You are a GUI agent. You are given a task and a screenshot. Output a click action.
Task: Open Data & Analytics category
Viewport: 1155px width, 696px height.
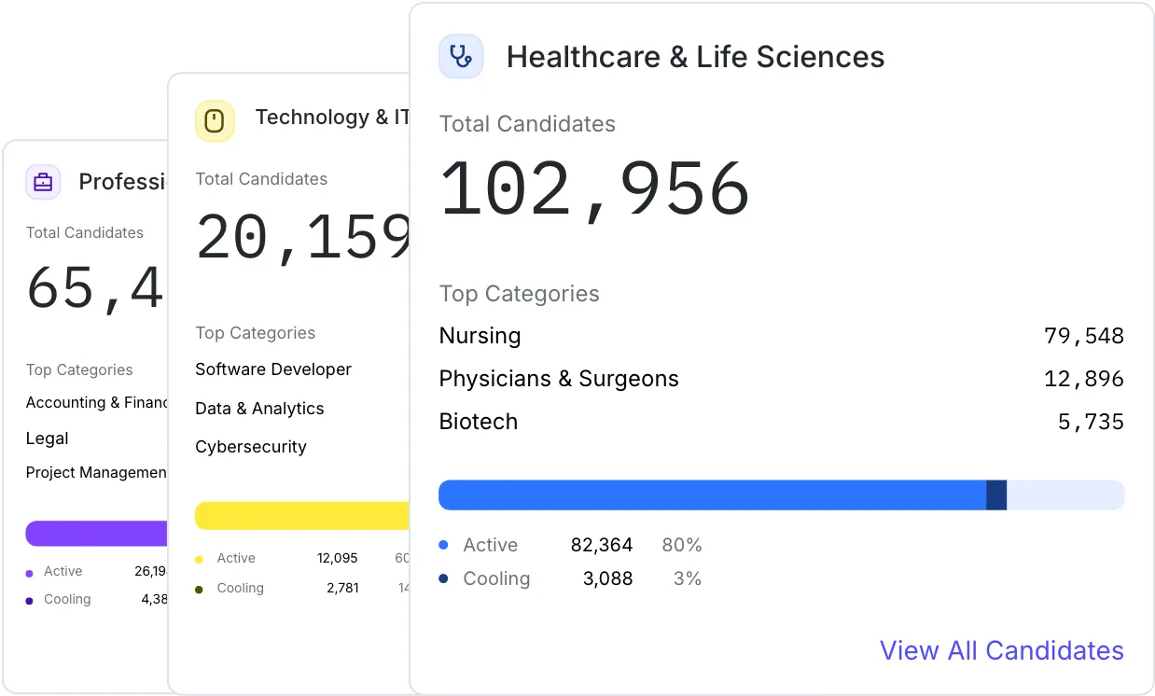tap(259, 409)
